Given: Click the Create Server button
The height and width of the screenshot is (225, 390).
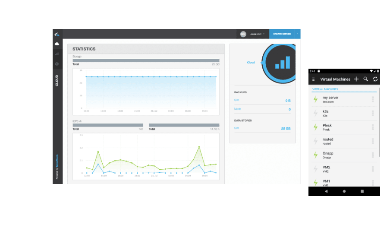Looking at the screenshot, I should click(x=282, y=34).
